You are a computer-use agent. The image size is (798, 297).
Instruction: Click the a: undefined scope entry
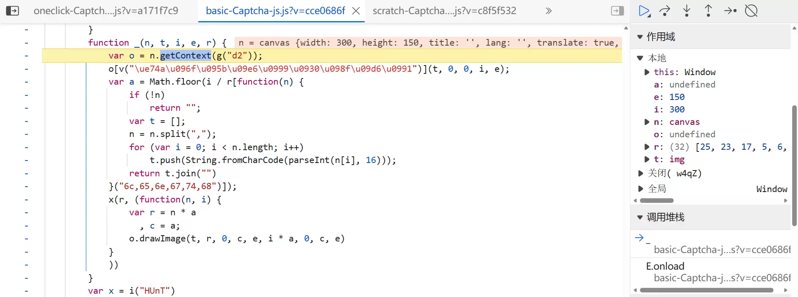click(684, 85)
